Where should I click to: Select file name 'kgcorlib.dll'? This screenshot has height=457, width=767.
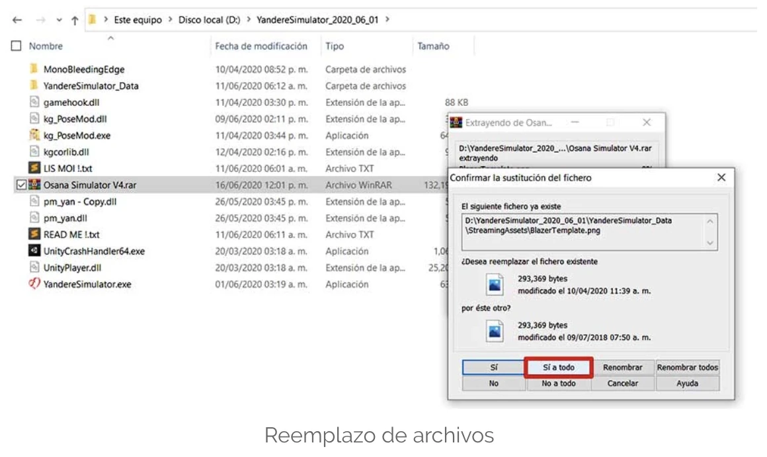(66, 152)
